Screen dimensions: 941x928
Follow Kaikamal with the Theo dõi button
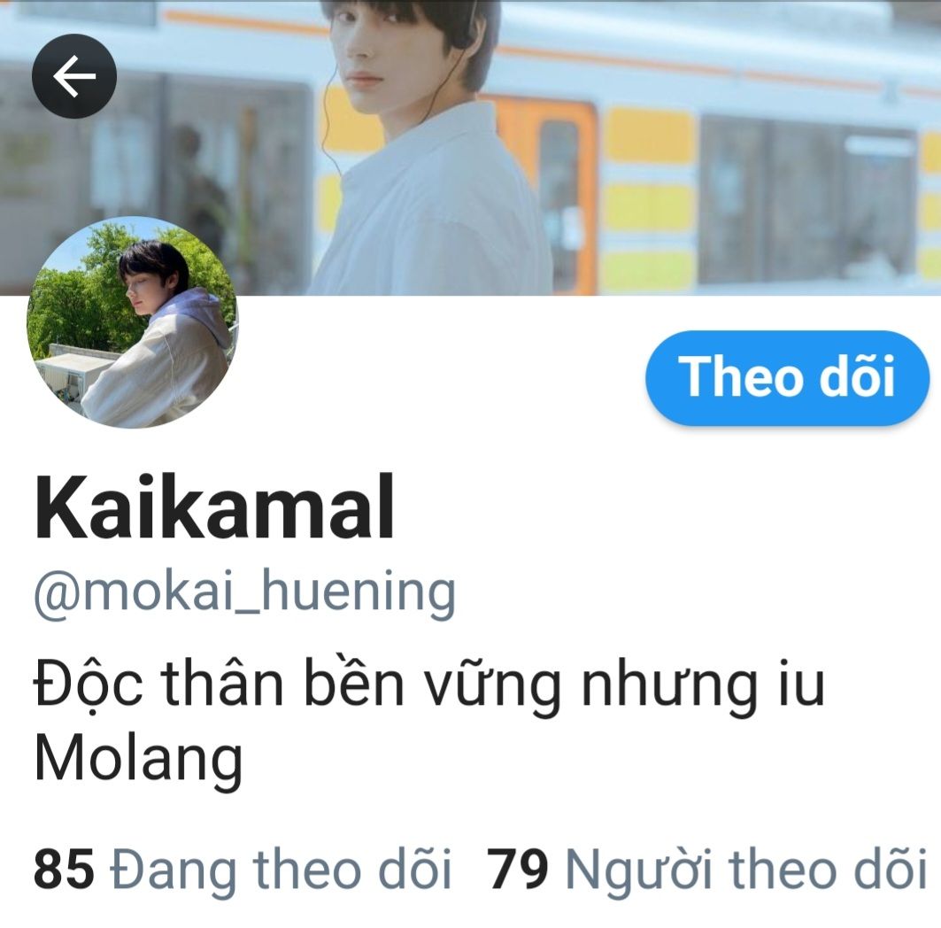pyautogui.click(x=787, y=377)
